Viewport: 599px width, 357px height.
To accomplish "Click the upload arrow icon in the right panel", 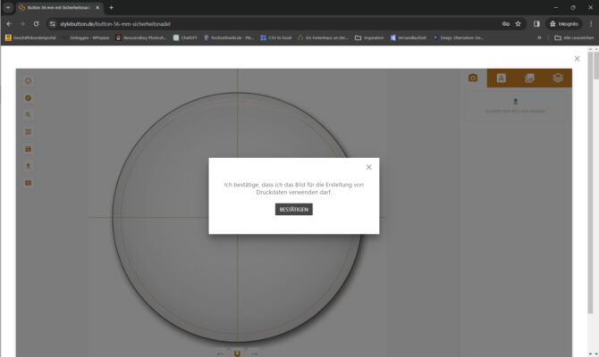I will 515,101.
